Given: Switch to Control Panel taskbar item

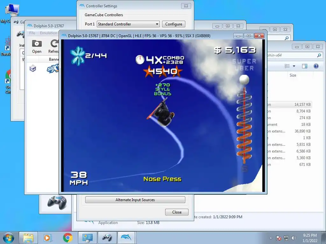Looking at the screenshot, I should (87, 238).
